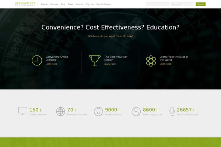Screen dimensions: 221x147
Task: Click the username input field in the header
Action: 158,4
